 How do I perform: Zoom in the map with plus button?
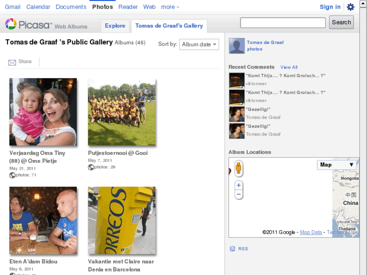(238, 185)
